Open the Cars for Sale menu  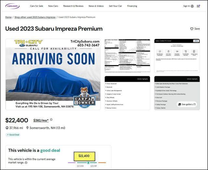click(36, 6)
